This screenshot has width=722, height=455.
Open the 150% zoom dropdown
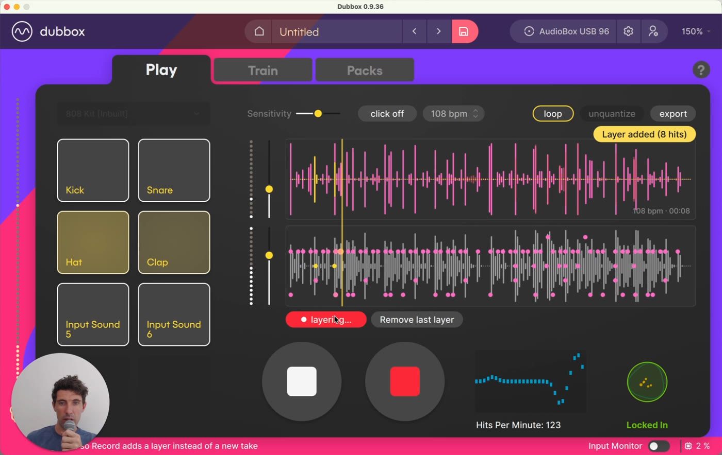pos(696,31)
